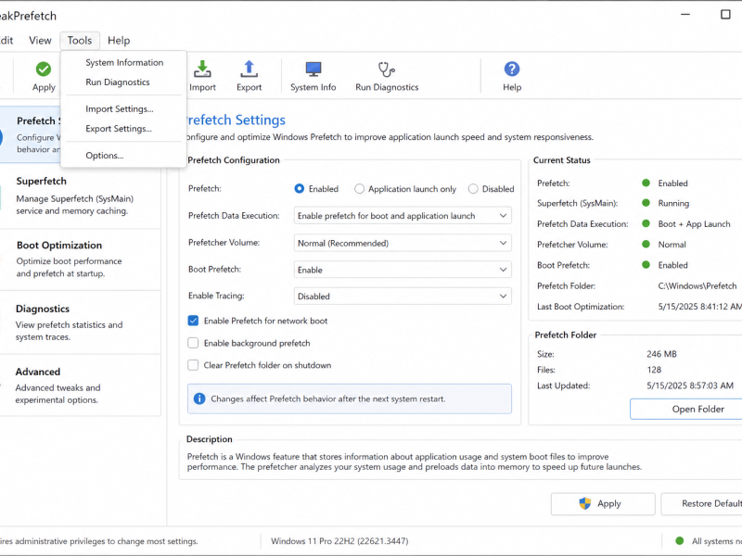Click Windows 11 Pro 22H2 status bar text
This screenshot has height=556, width=742.
click(x=339, y=541)
